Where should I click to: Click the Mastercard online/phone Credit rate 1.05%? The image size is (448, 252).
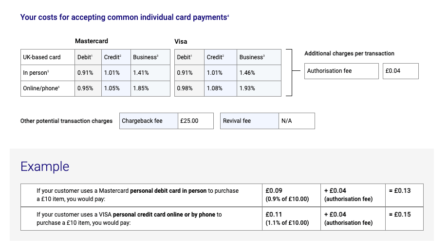tap(112, 88)
